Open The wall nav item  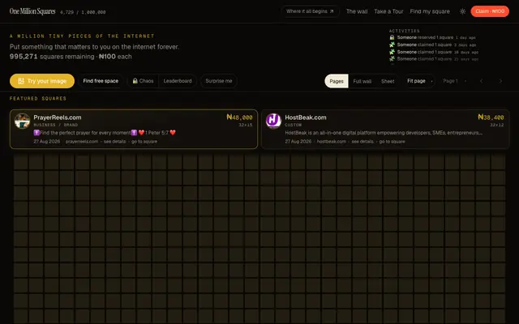pyautogui.click(x=357, y=11)
